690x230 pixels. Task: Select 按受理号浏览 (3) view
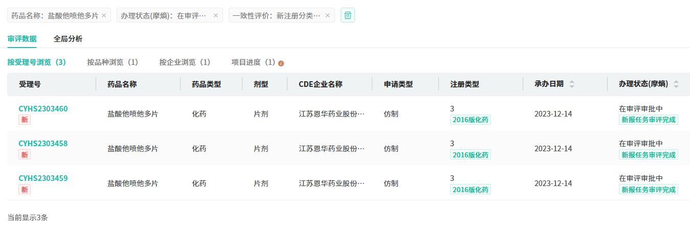click(37, 62)
